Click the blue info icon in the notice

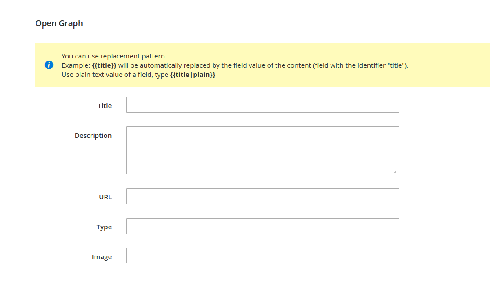[x=49, y=65]
